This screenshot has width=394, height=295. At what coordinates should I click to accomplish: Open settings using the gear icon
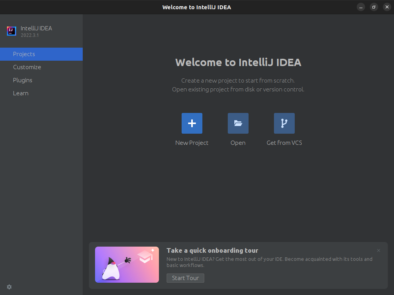(9, 287)
